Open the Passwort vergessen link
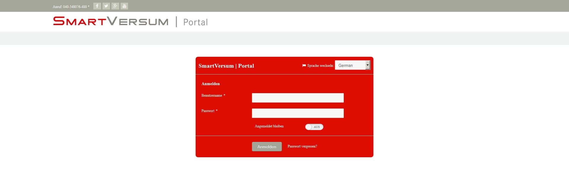569x188 pixels. pyautogui.click(x=302, y=146)
